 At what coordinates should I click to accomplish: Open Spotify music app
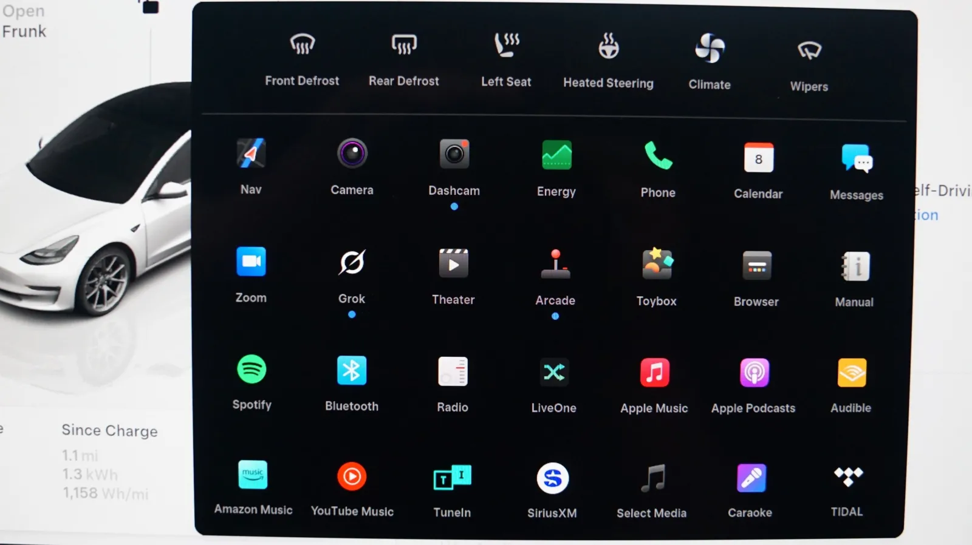pyautogui.click(x=252, y=370)
